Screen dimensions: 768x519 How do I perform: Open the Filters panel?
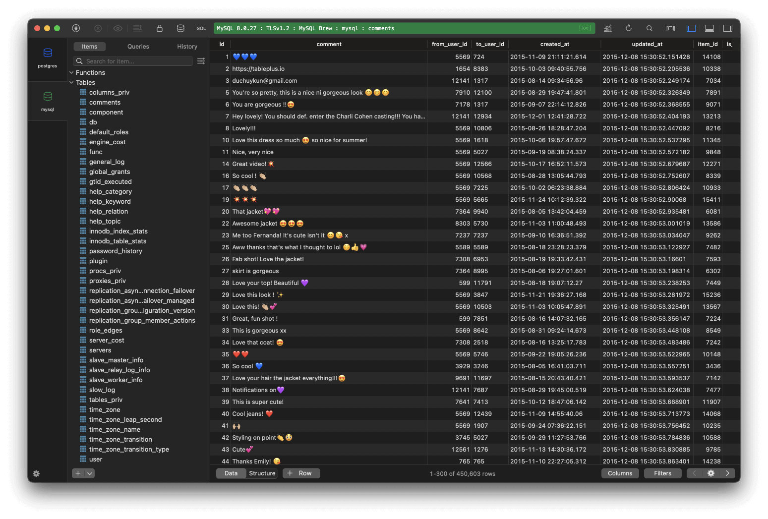tap(662, 473)
